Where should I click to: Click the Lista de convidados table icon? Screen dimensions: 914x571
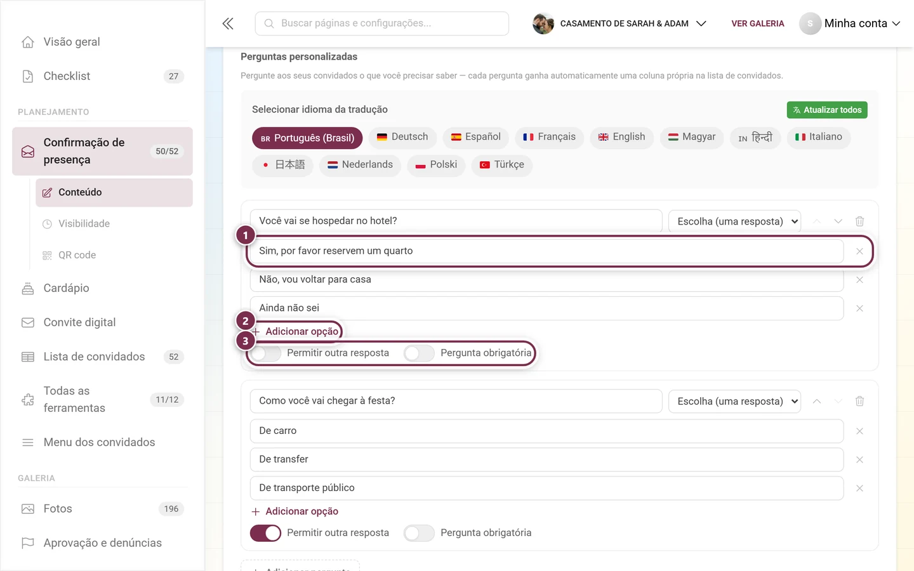pos(28,357)
